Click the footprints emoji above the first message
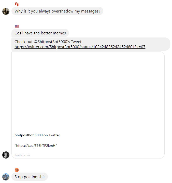This screenshot has height=183, width=172. tap(17, 4)
